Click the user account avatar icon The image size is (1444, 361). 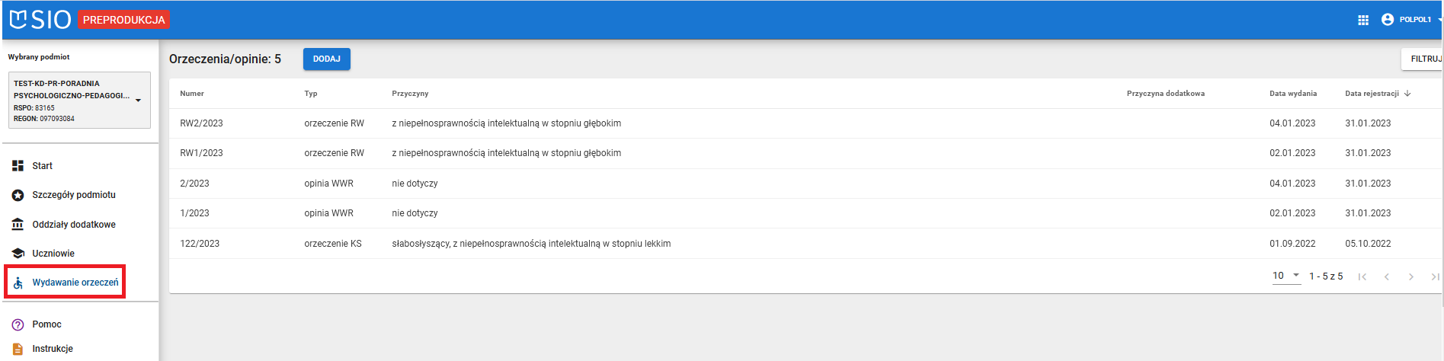[1388, 20]
